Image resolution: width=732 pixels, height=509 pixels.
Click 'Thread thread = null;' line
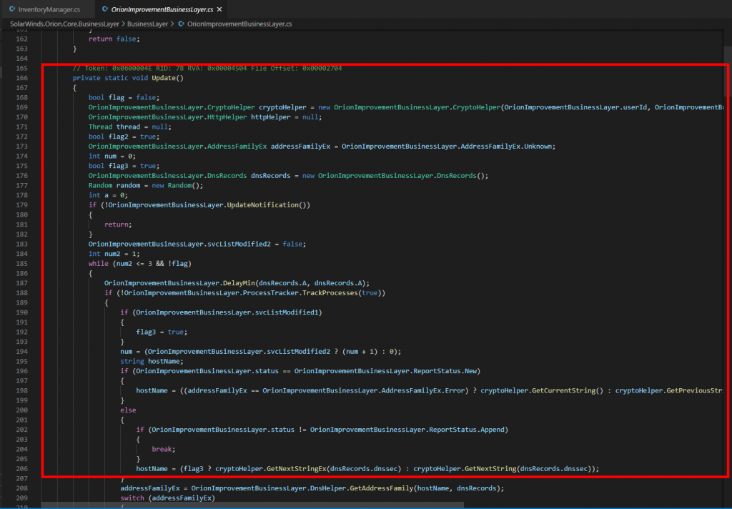click(130, 127)
